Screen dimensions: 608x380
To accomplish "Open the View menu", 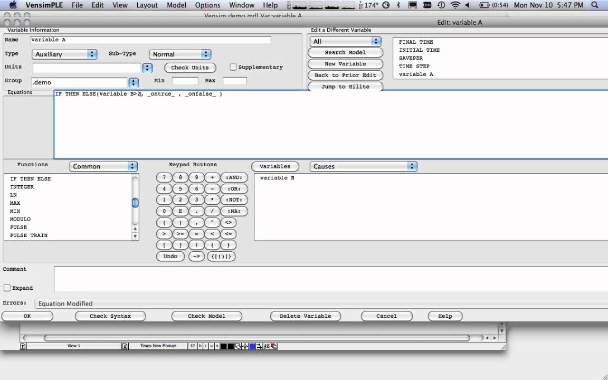I will tap(120, 5).
